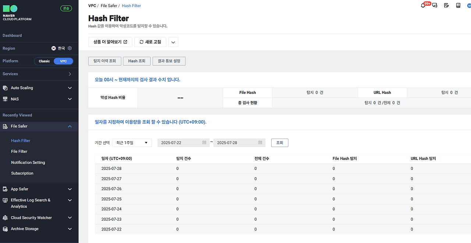The height and width of the screenshot is (243, 471).
Task: Open the Dashboard menu item
Action: (12, 36)
